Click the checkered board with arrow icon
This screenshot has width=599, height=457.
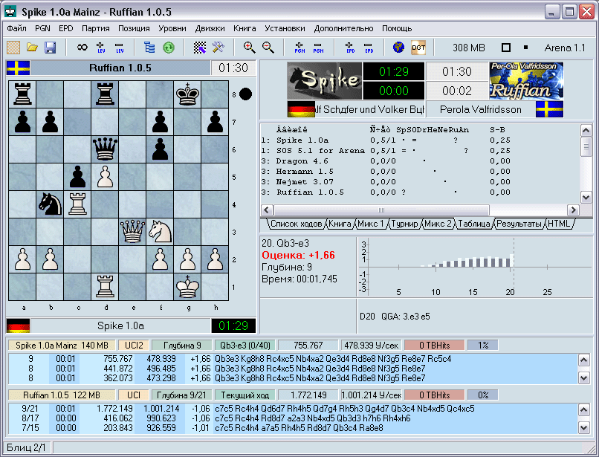coord(200,48)
